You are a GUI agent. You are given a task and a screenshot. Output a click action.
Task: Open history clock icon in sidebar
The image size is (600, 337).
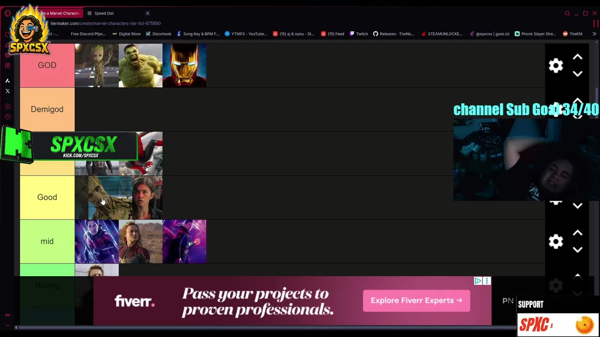[7, 117]
